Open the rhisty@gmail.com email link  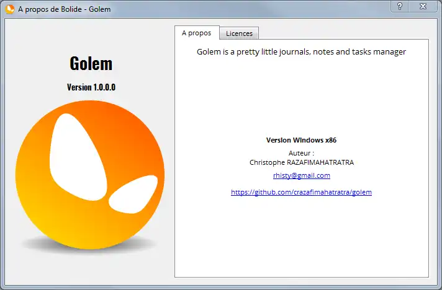301,175
